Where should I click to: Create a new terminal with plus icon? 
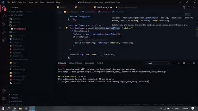click(x=174, y=63)
